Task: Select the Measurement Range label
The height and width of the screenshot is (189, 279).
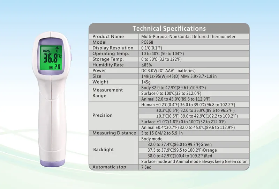Action: [x=108, y=93]
